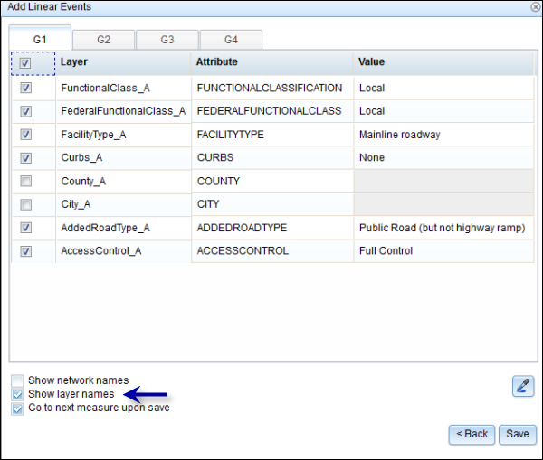Select the G4 tab
The image size is (543, 460).
point(231,40)
